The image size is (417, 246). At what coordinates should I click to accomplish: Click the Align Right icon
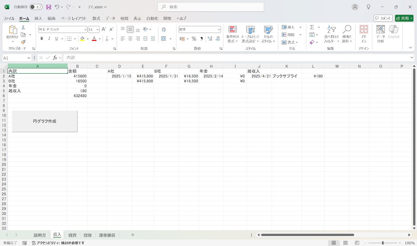click(138, 39)
